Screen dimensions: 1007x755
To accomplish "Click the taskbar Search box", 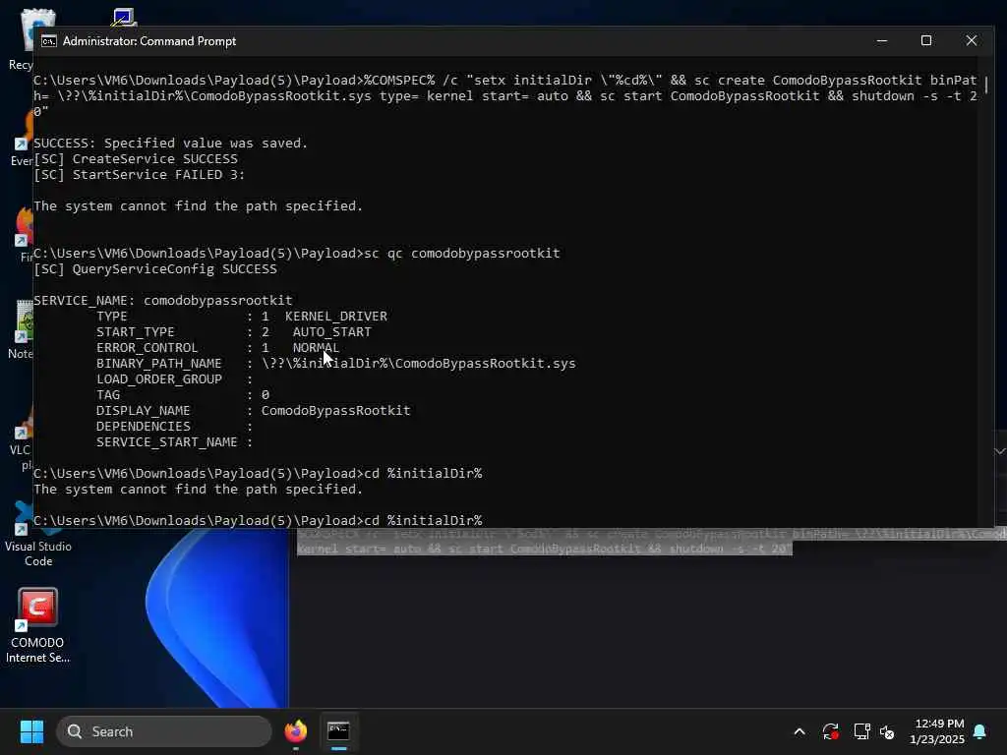I will pos(164,731).
